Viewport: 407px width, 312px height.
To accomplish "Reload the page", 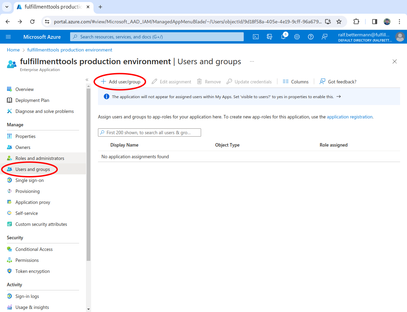I will (x=32, y=22).
